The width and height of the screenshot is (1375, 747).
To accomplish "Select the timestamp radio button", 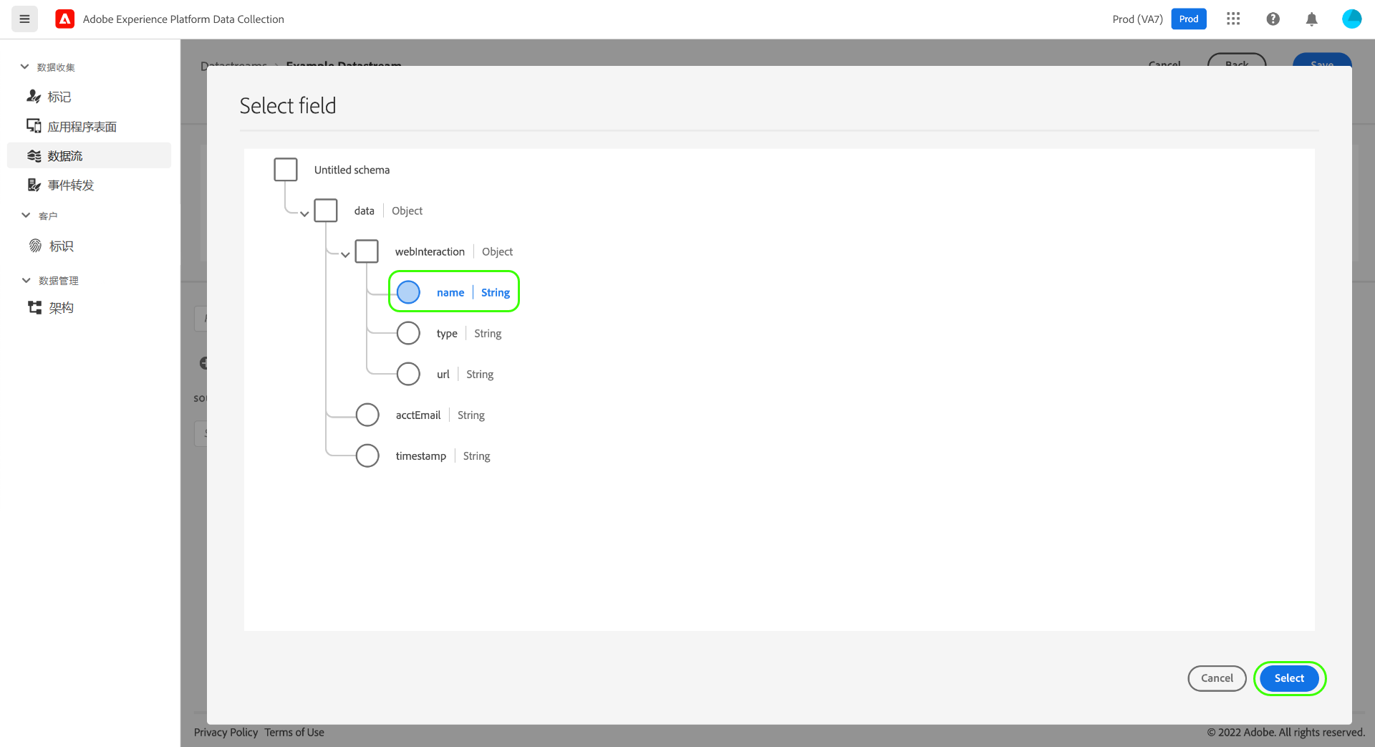I will point(367,456).
